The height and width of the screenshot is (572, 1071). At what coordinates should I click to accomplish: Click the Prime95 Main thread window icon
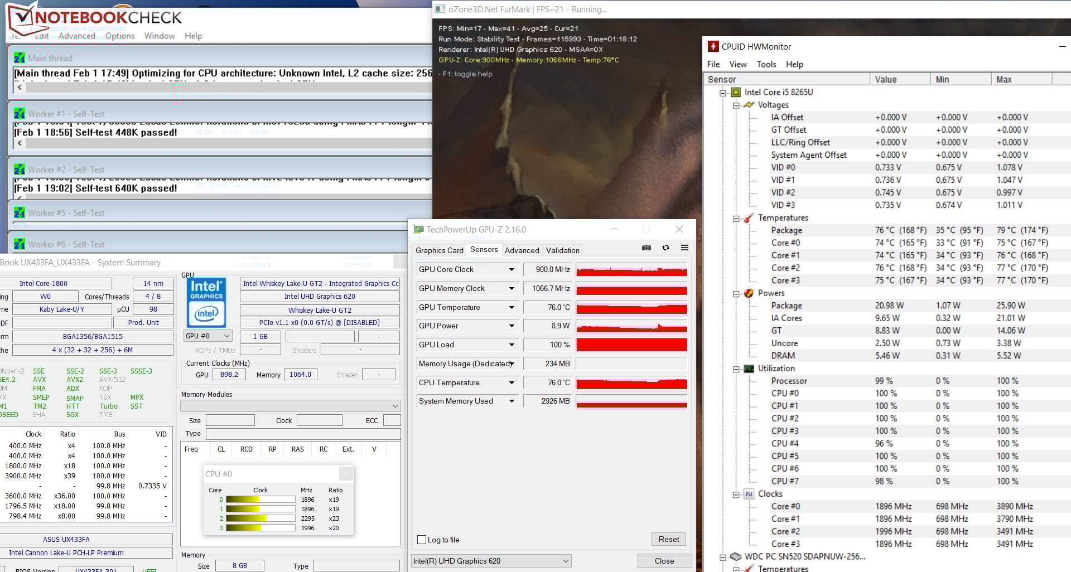pos(20,58)
